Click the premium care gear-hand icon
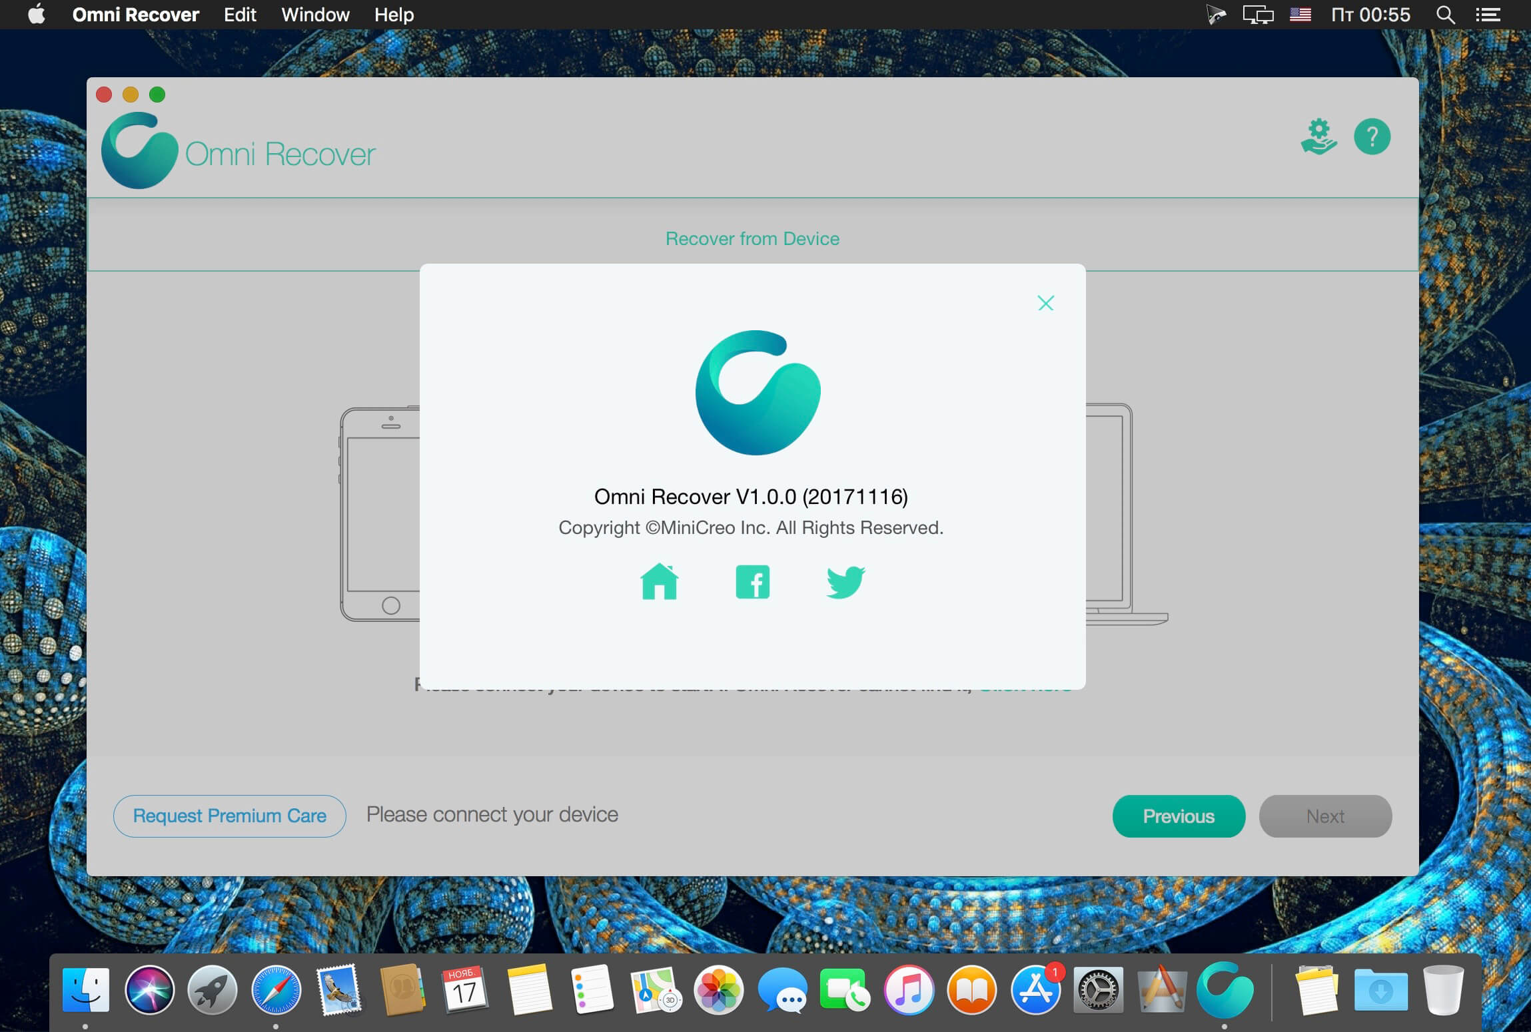The width and height of the screenshot is (1531, 1032). coord(1318,137)
